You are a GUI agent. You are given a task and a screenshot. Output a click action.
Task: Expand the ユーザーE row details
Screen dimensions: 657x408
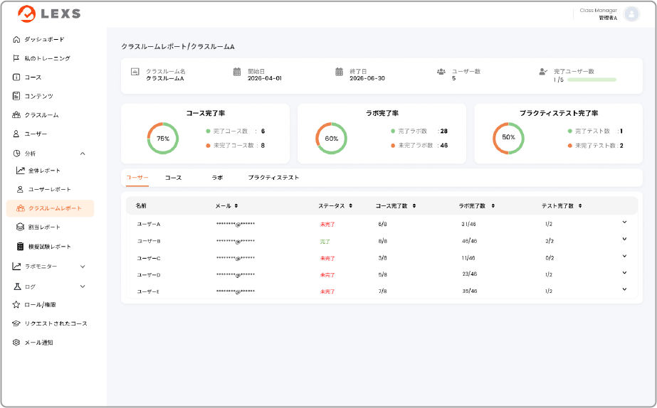(624, 289)
